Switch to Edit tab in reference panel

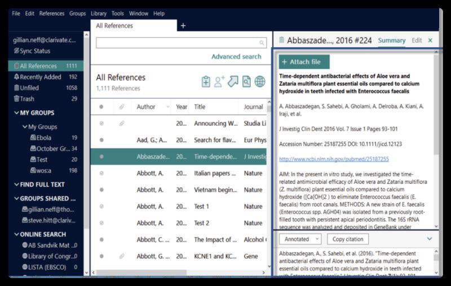pyautogui.click(x=417, y=40)
